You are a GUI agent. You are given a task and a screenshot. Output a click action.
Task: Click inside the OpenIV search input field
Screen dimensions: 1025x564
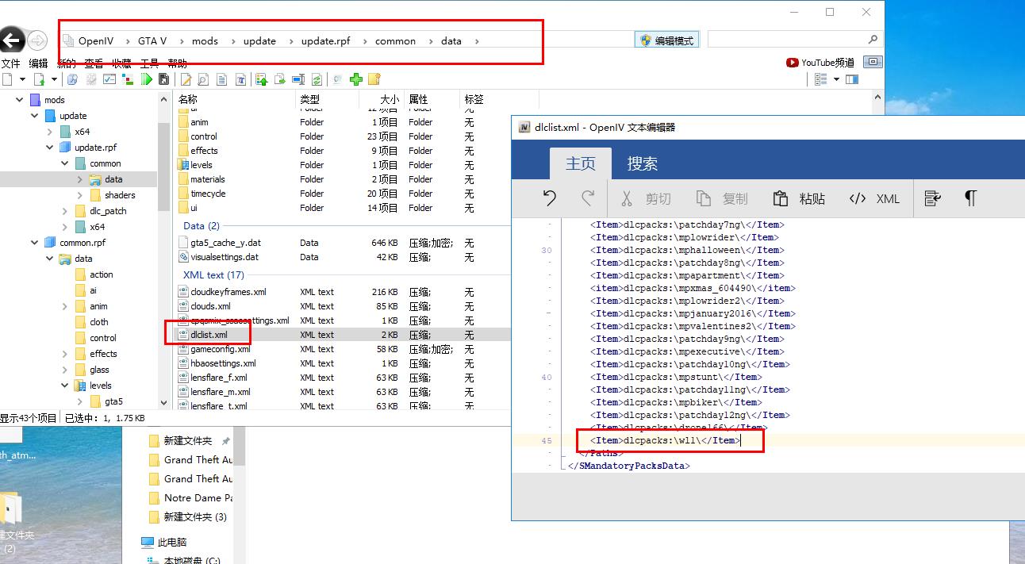[x=785, y=39]
